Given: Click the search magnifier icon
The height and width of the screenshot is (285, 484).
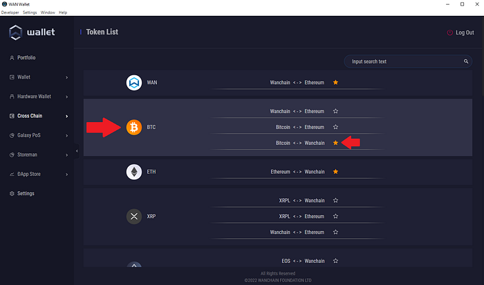Looking at the screenshot, I should coord(466,61).
